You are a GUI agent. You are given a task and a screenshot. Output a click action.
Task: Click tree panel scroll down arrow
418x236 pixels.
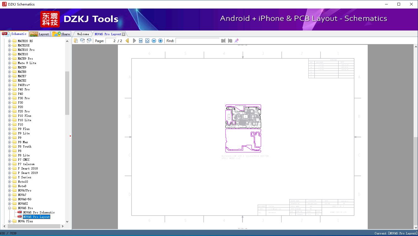click(67, 221)
